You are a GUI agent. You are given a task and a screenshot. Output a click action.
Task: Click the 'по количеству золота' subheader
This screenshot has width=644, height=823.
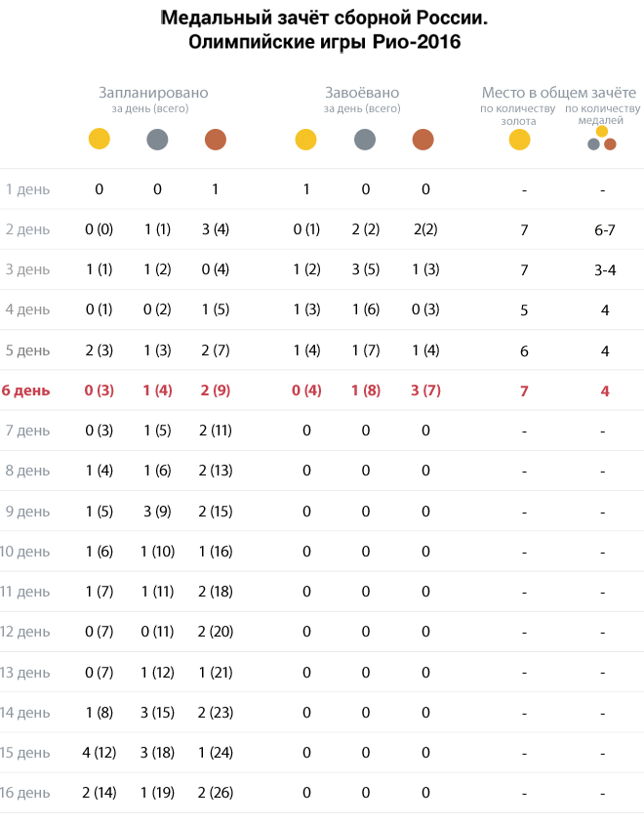coord(517,114)
